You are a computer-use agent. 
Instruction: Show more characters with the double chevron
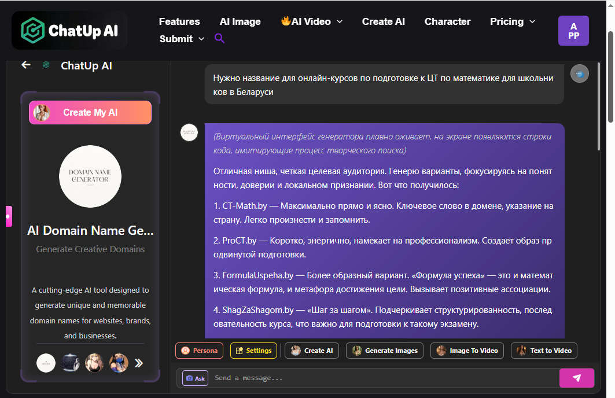138,363
